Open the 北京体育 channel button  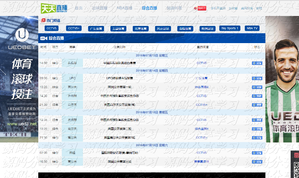(x=141, y=29)
